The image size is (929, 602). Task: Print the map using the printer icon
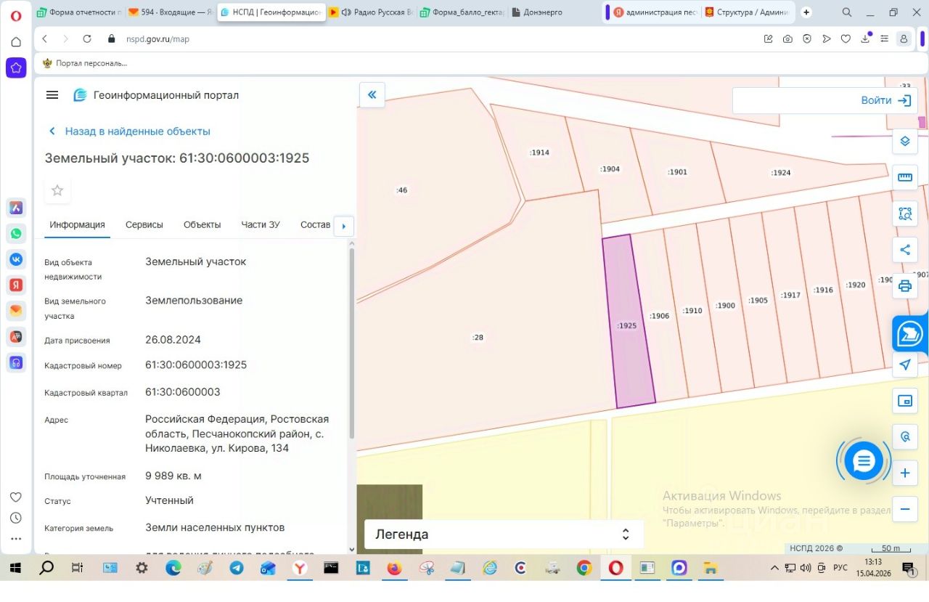click(x=904, y=285)
